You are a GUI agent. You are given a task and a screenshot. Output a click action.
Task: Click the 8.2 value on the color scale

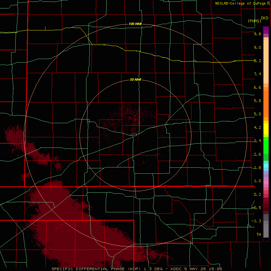point(257,61)
